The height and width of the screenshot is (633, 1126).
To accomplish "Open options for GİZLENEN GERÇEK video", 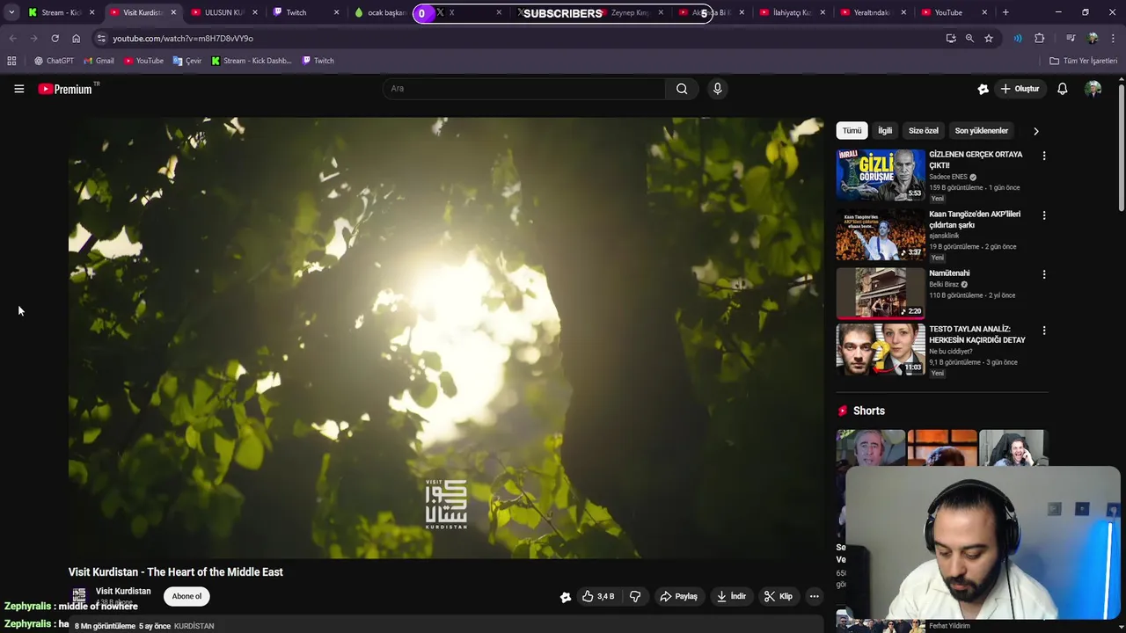I will coord(1044,156).
